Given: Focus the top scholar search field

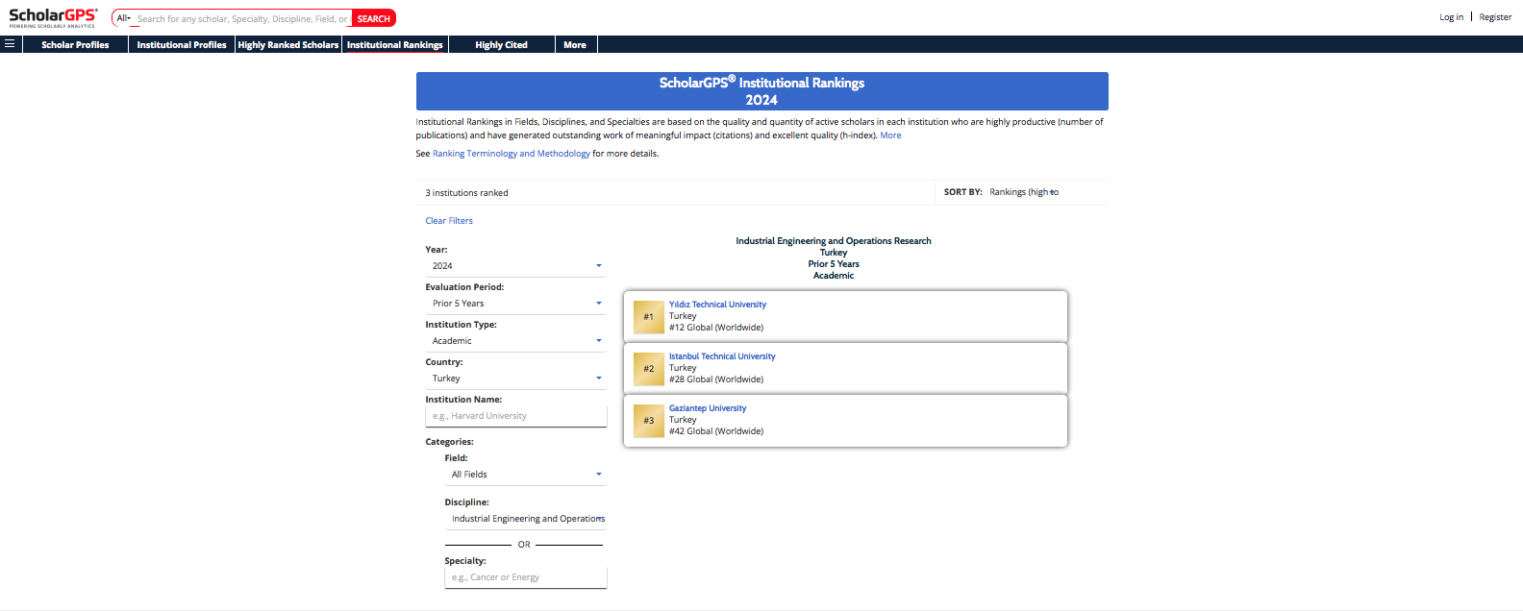Looking at the screenshot, I should [242, 18].
